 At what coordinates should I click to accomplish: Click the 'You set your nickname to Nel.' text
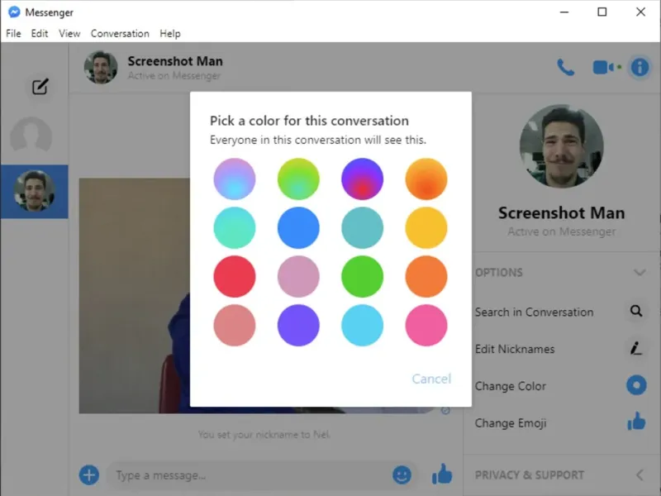(264, 435)
